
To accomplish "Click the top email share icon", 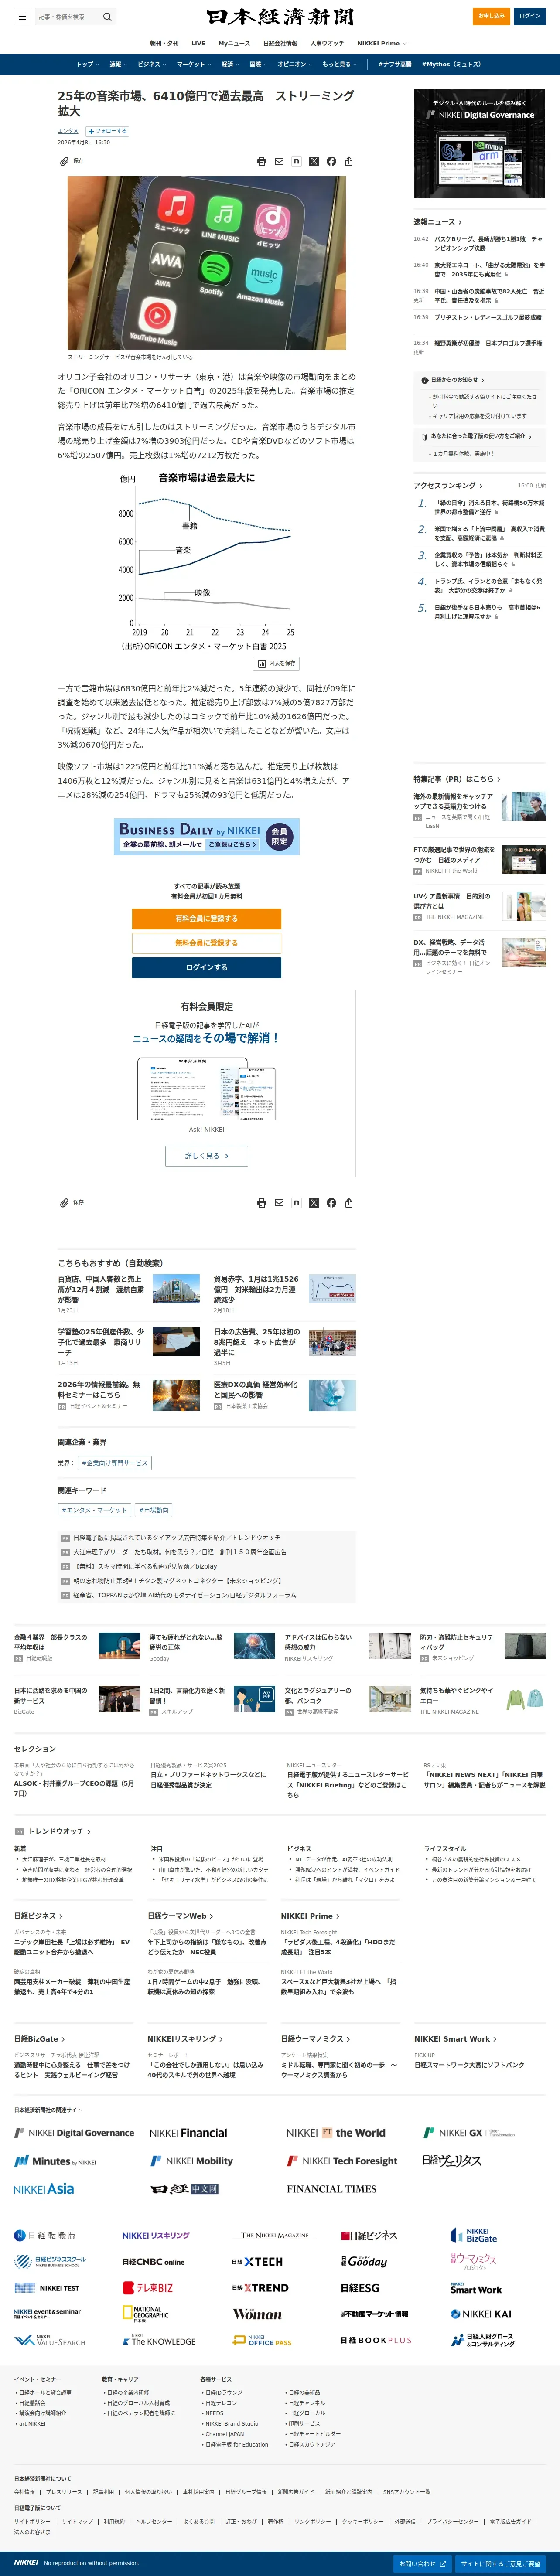I will (x=279, y=161).
